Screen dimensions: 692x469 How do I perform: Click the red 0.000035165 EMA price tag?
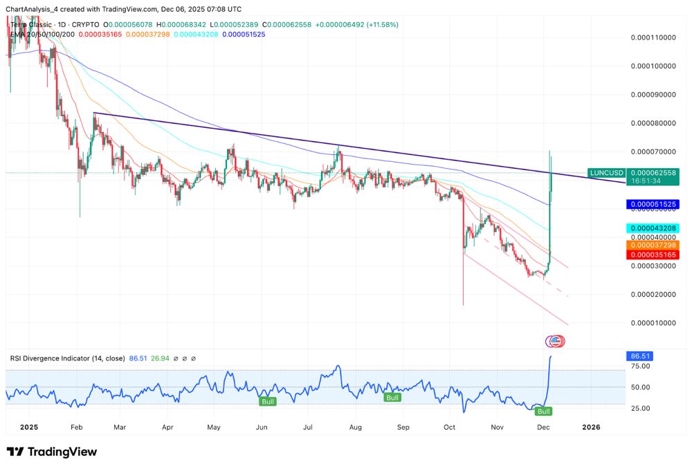click(652, 255)
